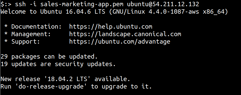Click the ubuntu@54.211.12.132 host address
Viewport: 241px width, 95px height.
click(x=163, y=4)
